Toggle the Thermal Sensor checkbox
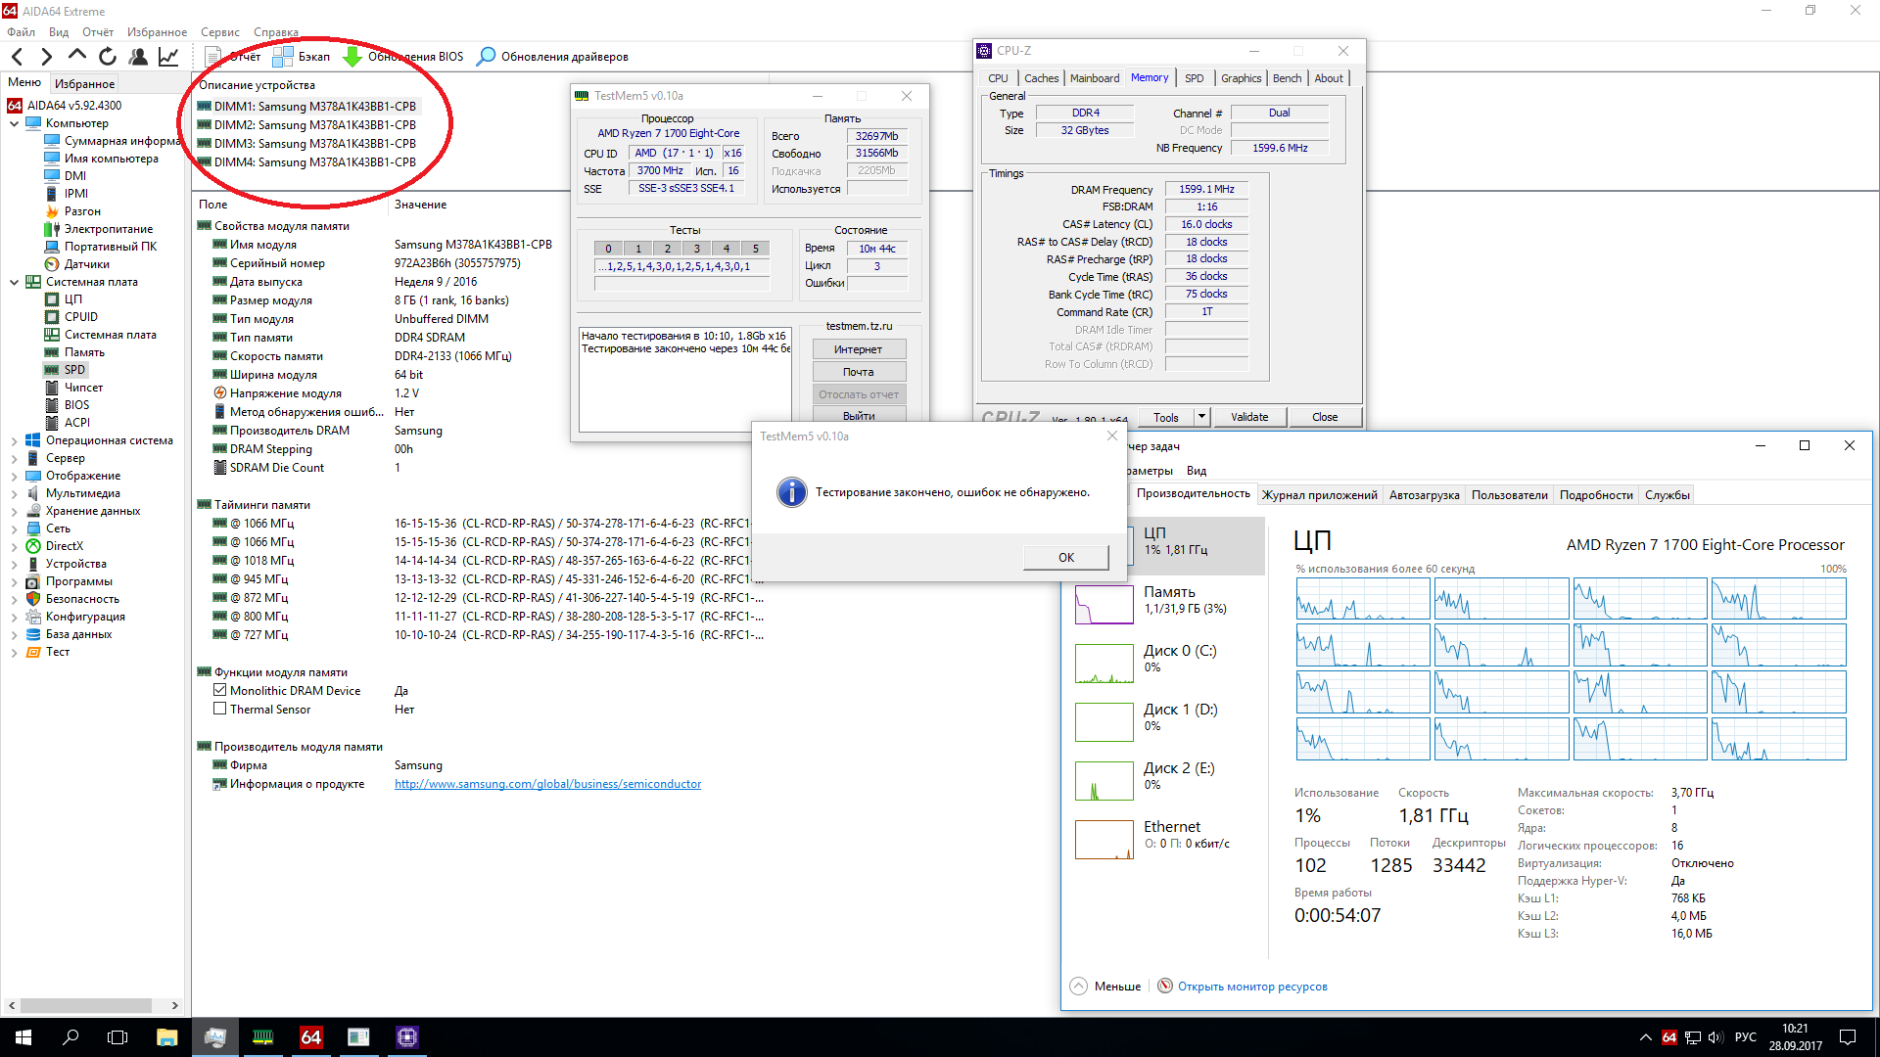 pyautogui.click(x=220, y=709)
